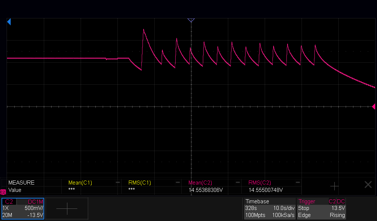This screenshot has height=221, width=377.
Task: Click the Mean(C2) measurement header
Action: 200,183
